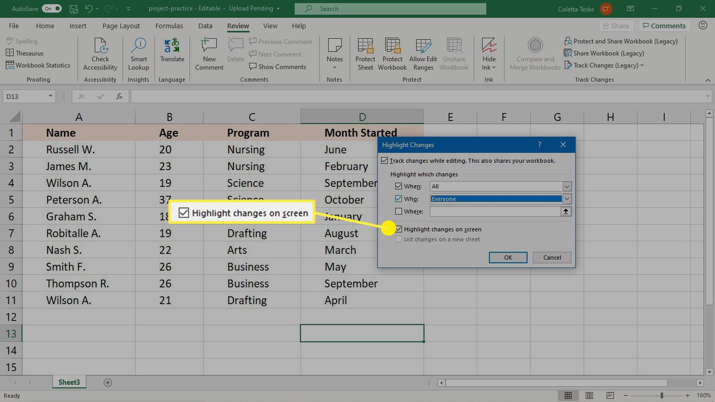This screenshot has height=402, width=715.
Task: Select the Sheet3 tab
Action: click(x=69, y=383)
